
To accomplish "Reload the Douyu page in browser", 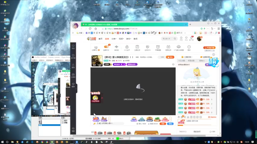I will pos(90,28).
